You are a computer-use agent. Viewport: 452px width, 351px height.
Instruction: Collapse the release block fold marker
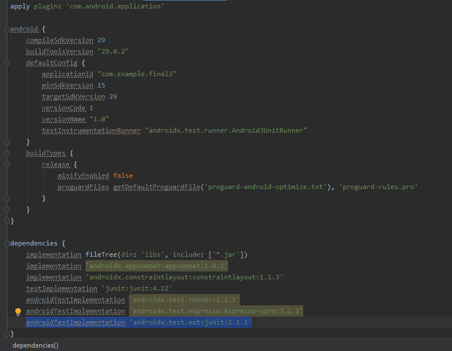tap(7, 164)
